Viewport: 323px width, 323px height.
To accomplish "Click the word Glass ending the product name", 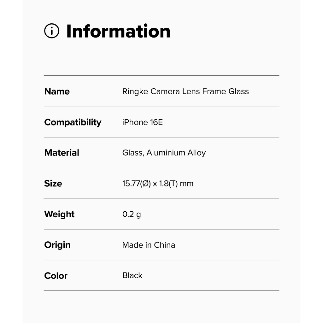I will pyautogui.click(x=238, y=91).
